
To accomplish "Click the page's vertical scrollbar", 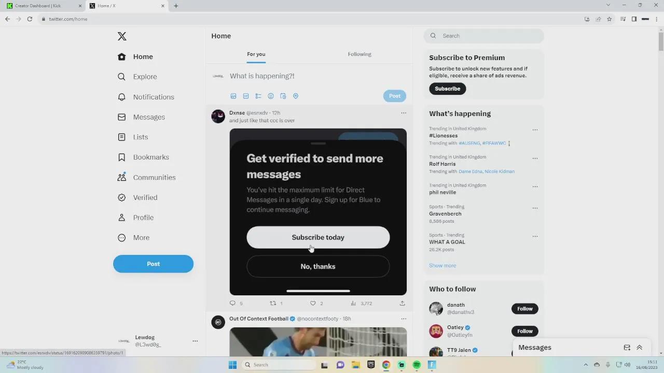I will pyautogui.click(x=661, y=40).
